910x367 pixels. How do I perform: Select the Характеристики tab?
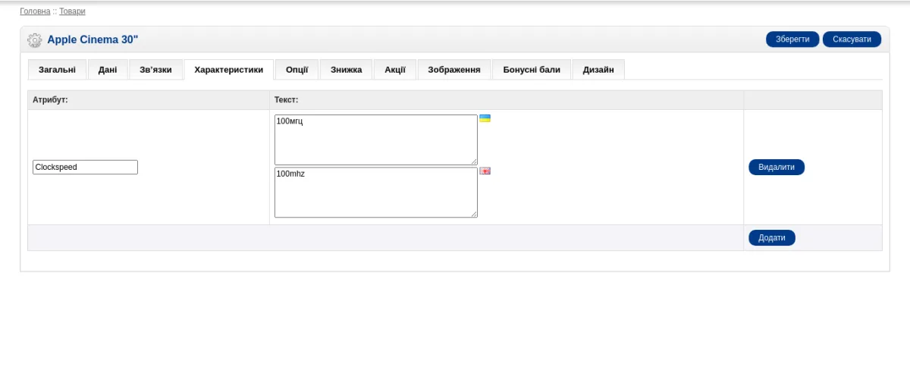tap(229, 70)
